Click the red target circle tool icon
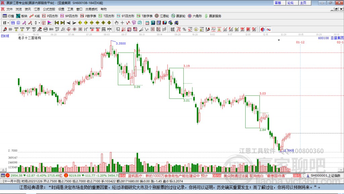The image size is (344, 194). (69, 30)
